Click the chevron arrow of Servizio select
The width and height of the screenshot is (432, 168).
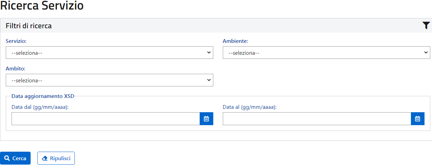tap(209, 53)
